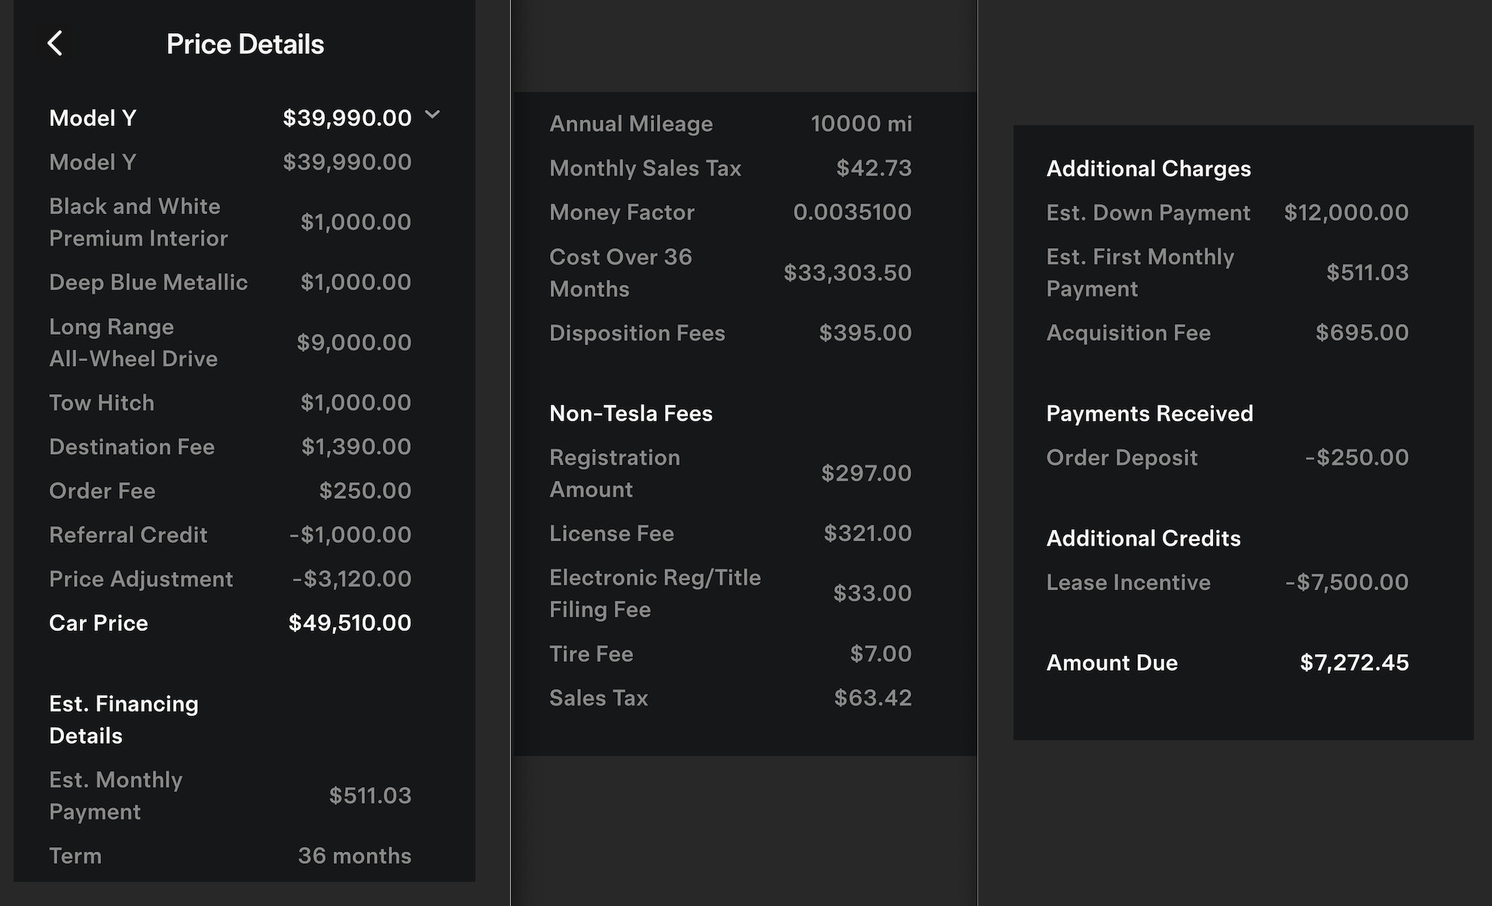The width and height of the screenshot is (1492, 906).
Task: Select the Monthly Sales Tax label
Action: tap(645, 168)
